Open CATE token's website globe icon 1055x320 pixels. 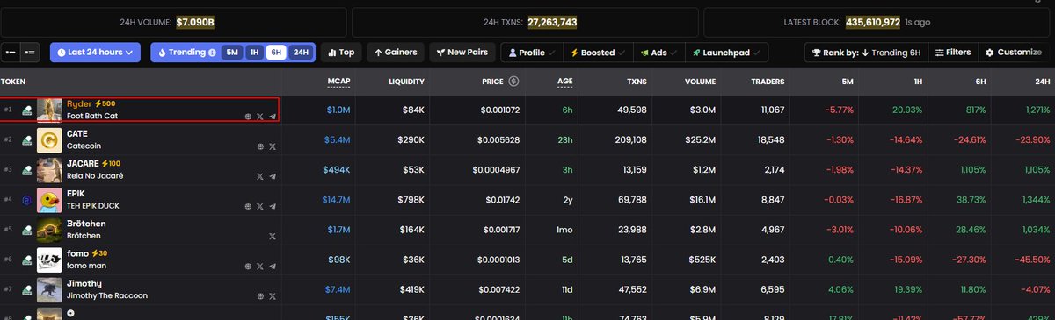click(260, 146)
